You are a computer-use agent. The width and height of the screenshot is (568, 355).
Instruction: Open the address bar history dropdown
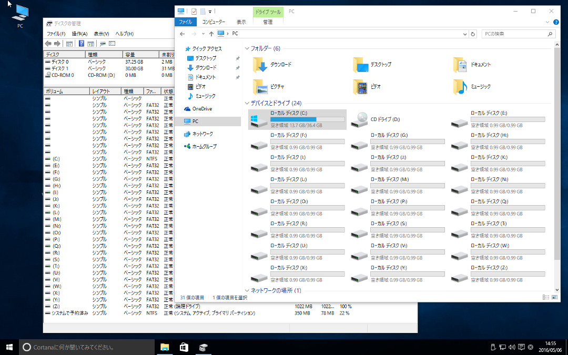(x=464, y=34)
